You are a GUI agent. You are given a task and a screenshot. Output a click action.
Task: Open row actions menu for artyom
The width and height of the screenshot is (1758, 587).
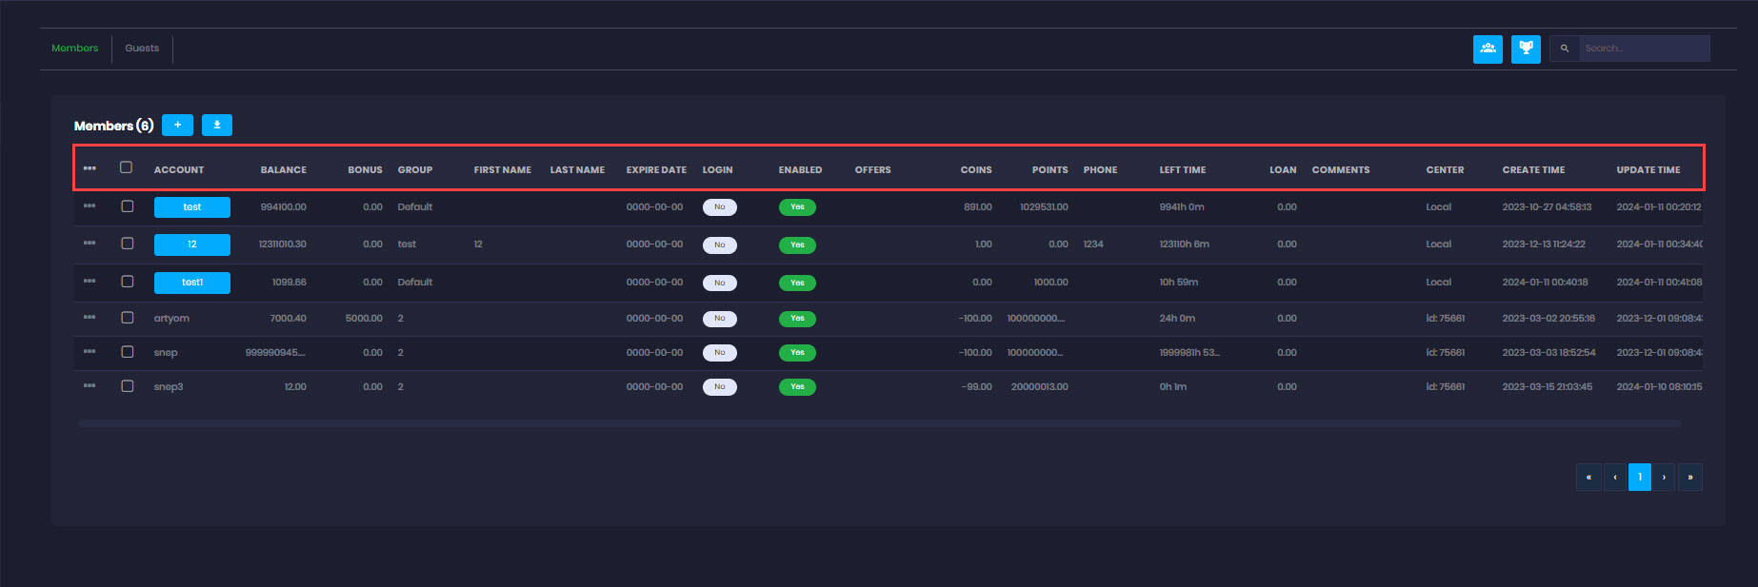pyautogui.click(x=90, y=318)
